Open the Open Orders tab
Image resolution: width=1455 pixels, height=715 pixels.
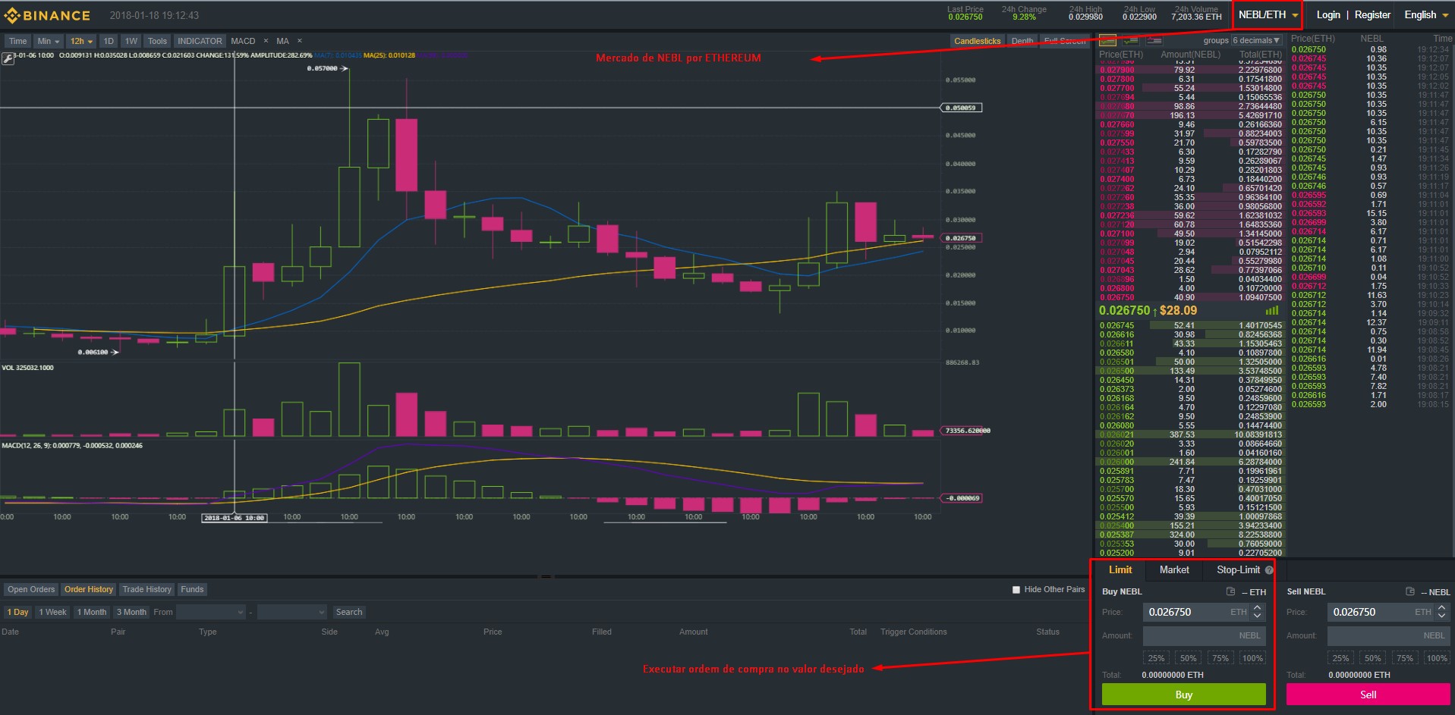point(31,589)
